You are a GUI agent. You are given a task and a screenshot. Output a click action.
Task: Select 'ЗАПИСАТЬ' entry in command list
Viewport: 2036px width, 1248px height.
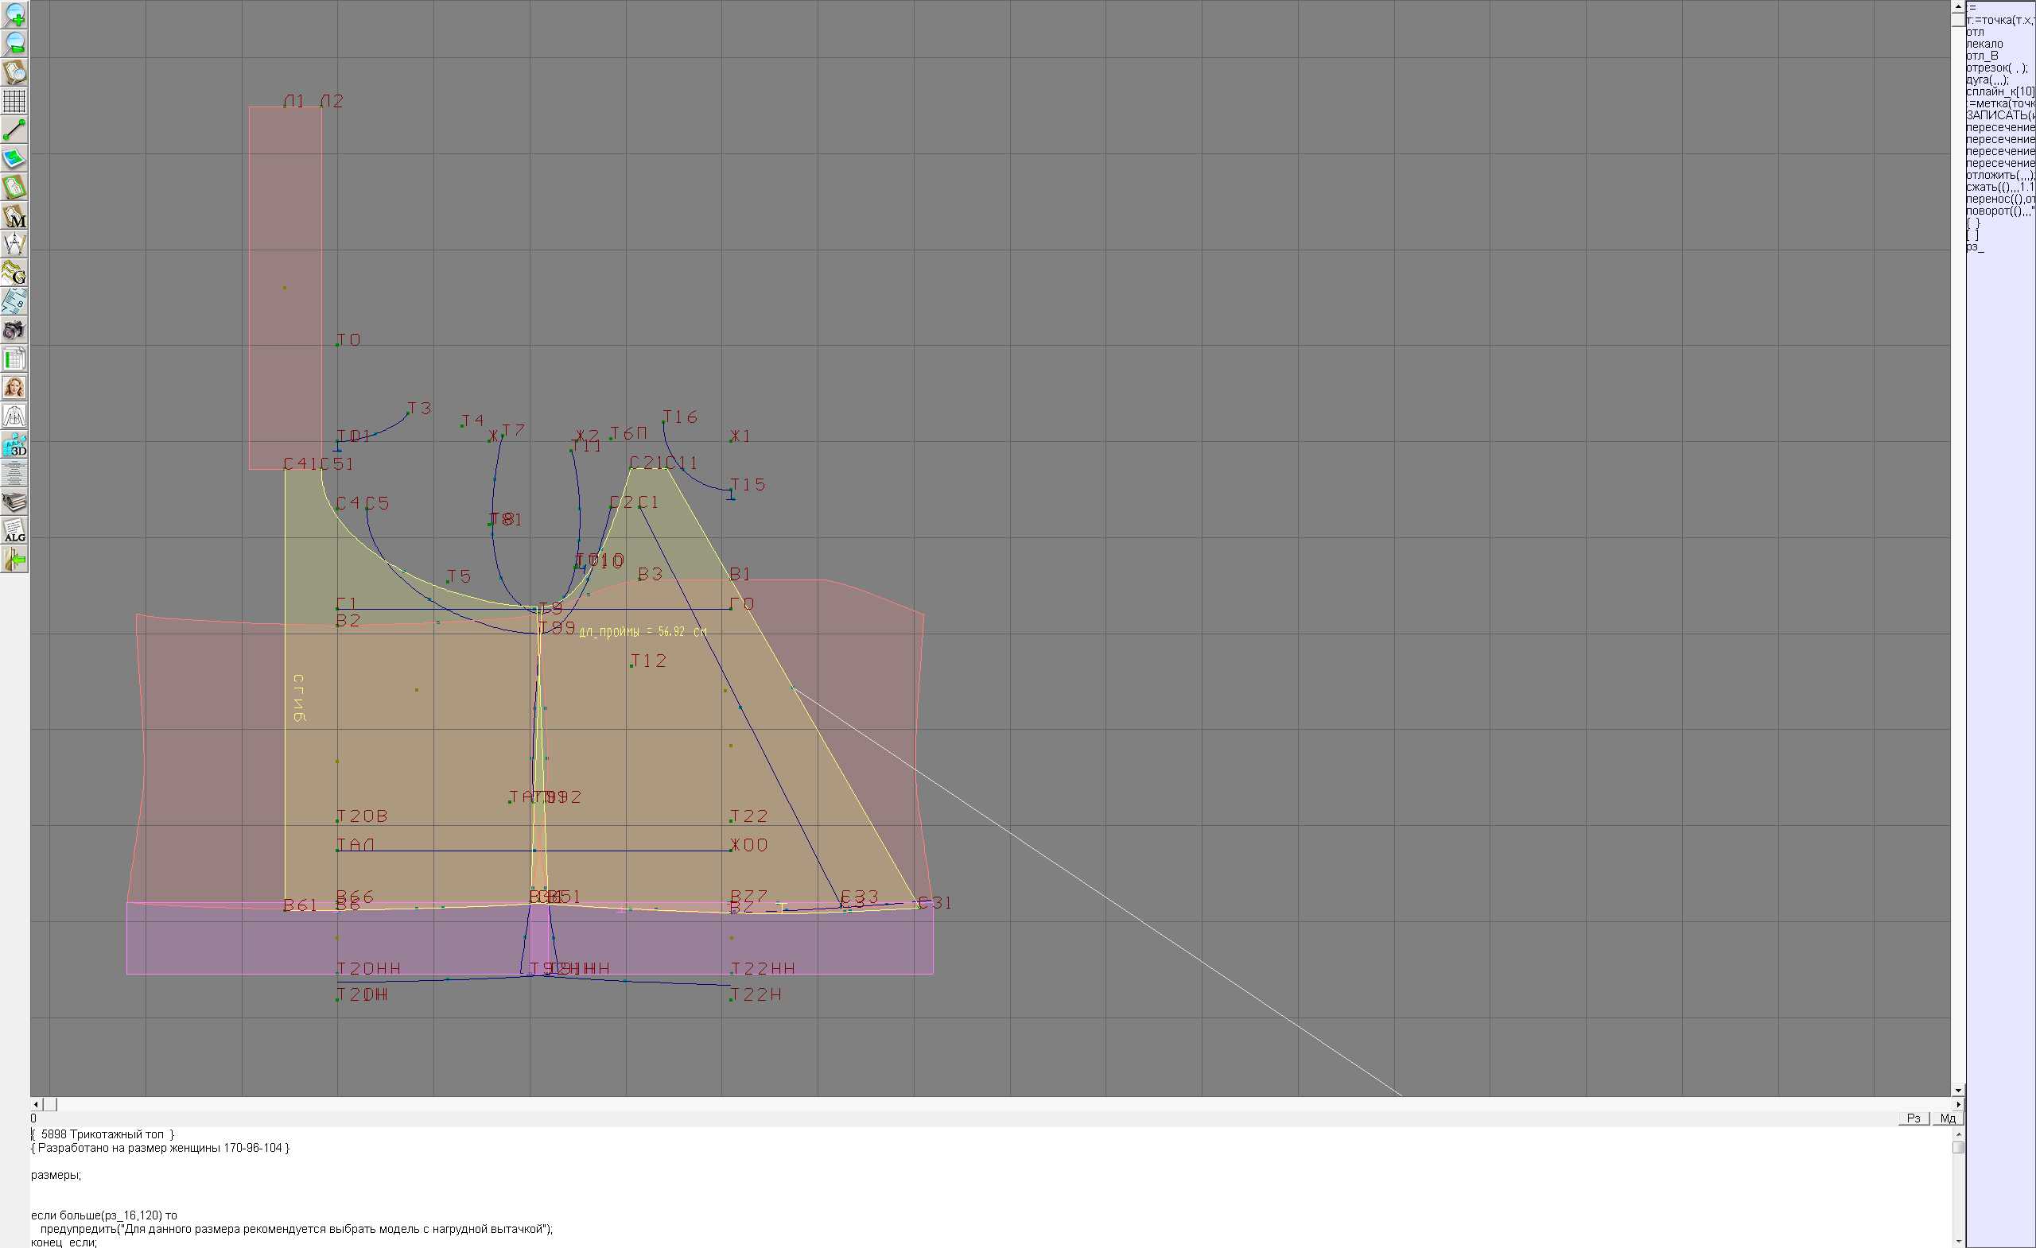point(1999,115)
